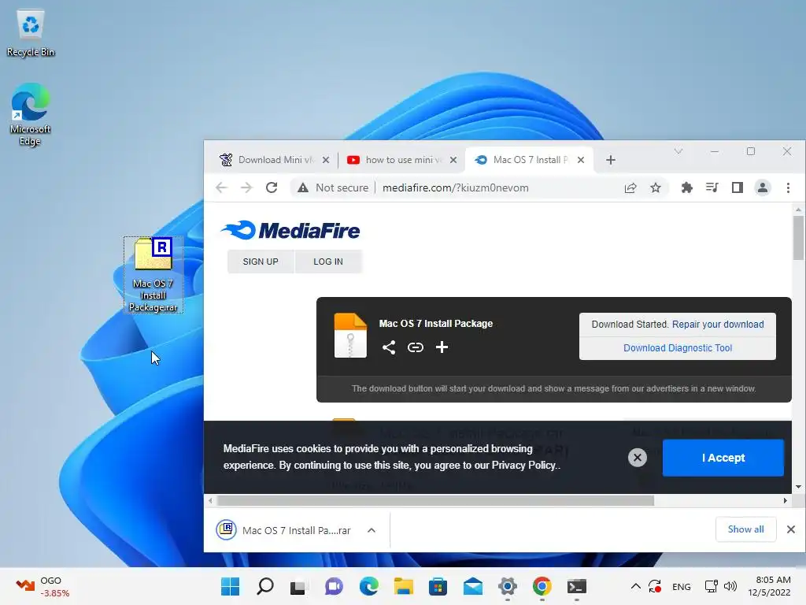This screenshot has width=806, height=605.
Task: Click the Download Diagnostic Tool link
Action: point(678,347)
